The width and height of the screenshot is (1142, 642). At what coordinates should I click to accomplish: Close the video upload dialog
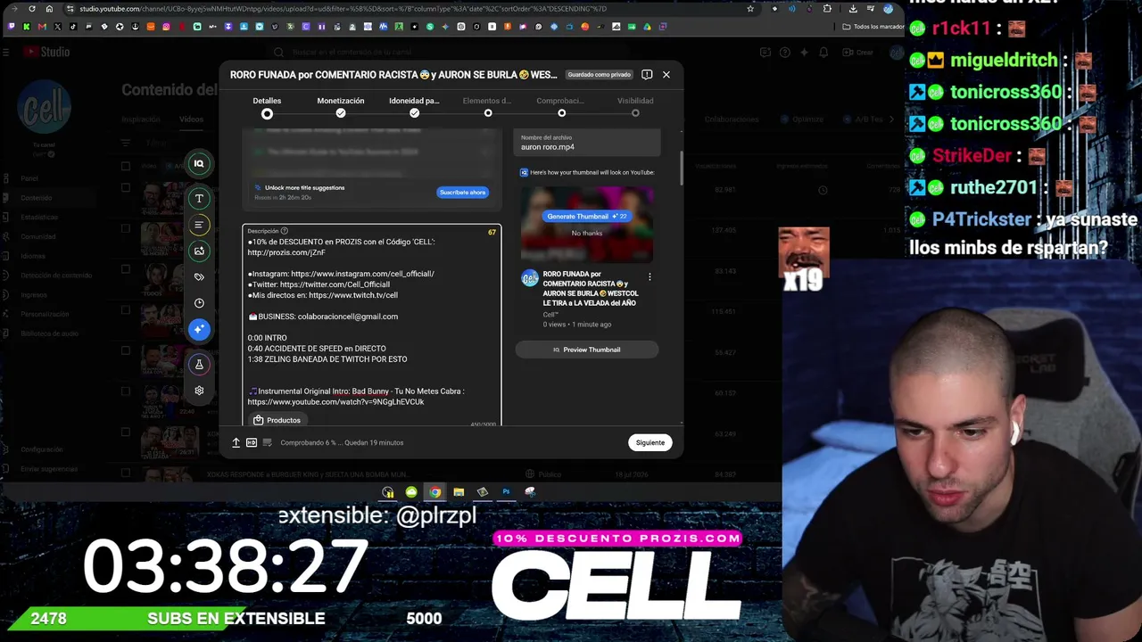(x=666, y=74)
